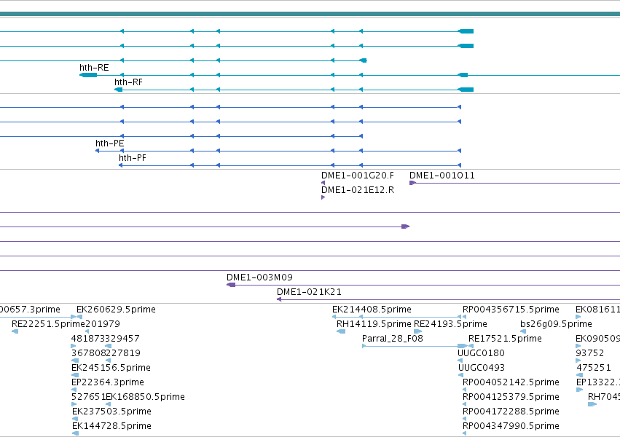Click the DME1-021E12.R feature label

(x=358, y=190)
